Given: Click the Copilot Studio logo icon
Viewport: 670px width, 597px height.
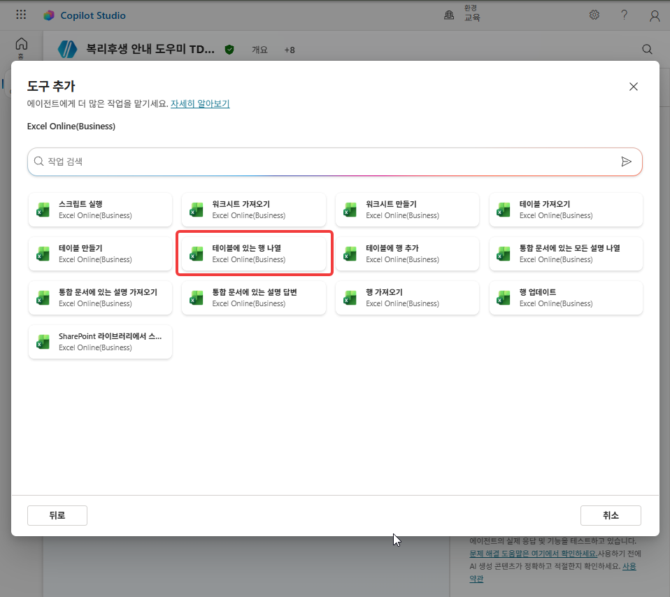Looking at the screenshot, I should (49, 15).
